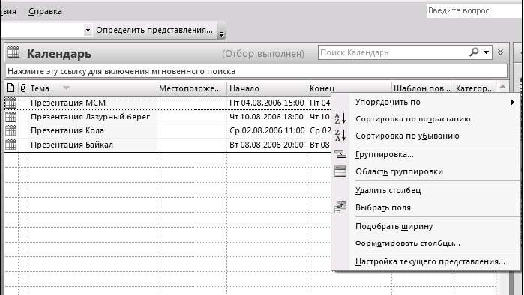
Task: Open Настройка текущего представления...
Action: (430, 261)
